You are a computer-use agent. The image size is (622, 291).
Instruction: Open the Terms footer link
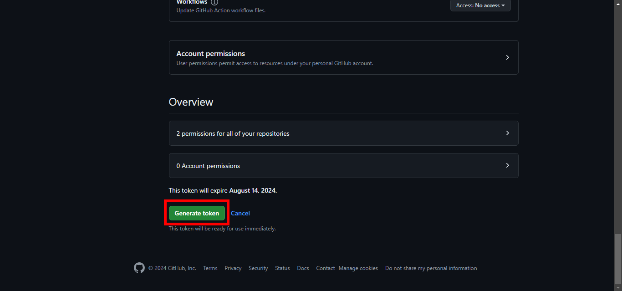pyautogui.click(x=210, y=268)
